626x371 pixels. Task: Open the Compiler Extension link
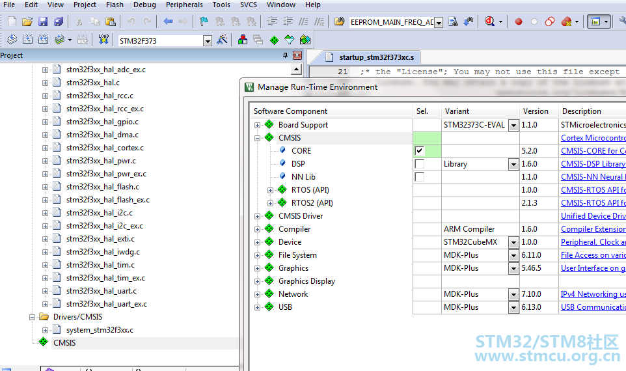pyautogui.click(x=593, y=229)
